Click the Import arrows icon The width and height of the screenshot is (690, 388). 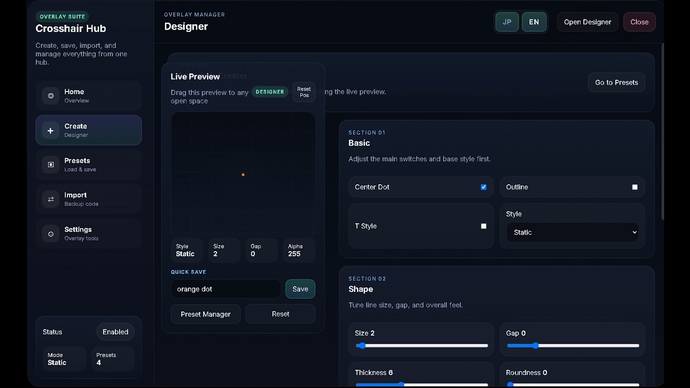[51, 199]
